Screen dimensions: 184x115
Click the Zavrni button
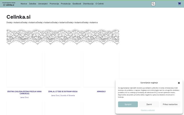point(149,104)
